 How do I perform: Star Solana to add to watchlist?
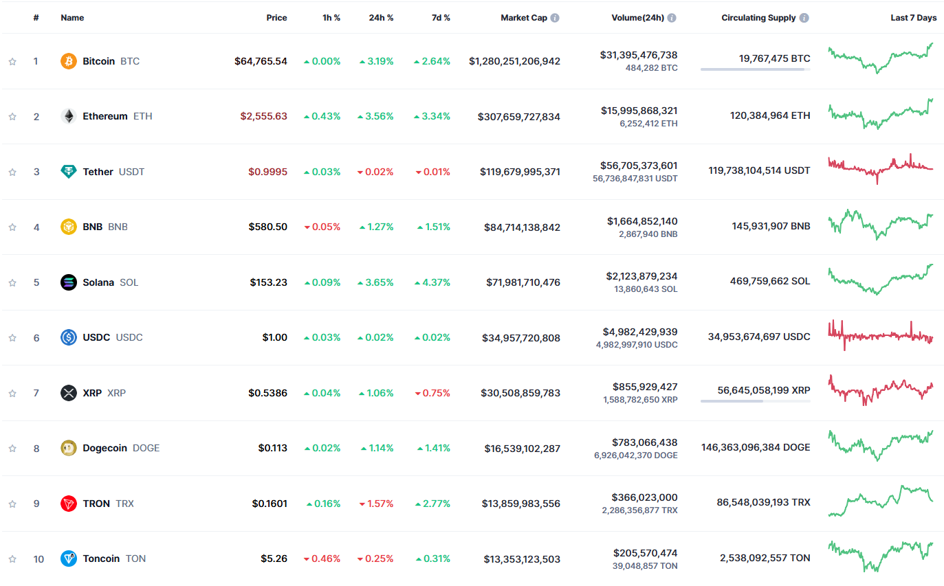(12, 282)
